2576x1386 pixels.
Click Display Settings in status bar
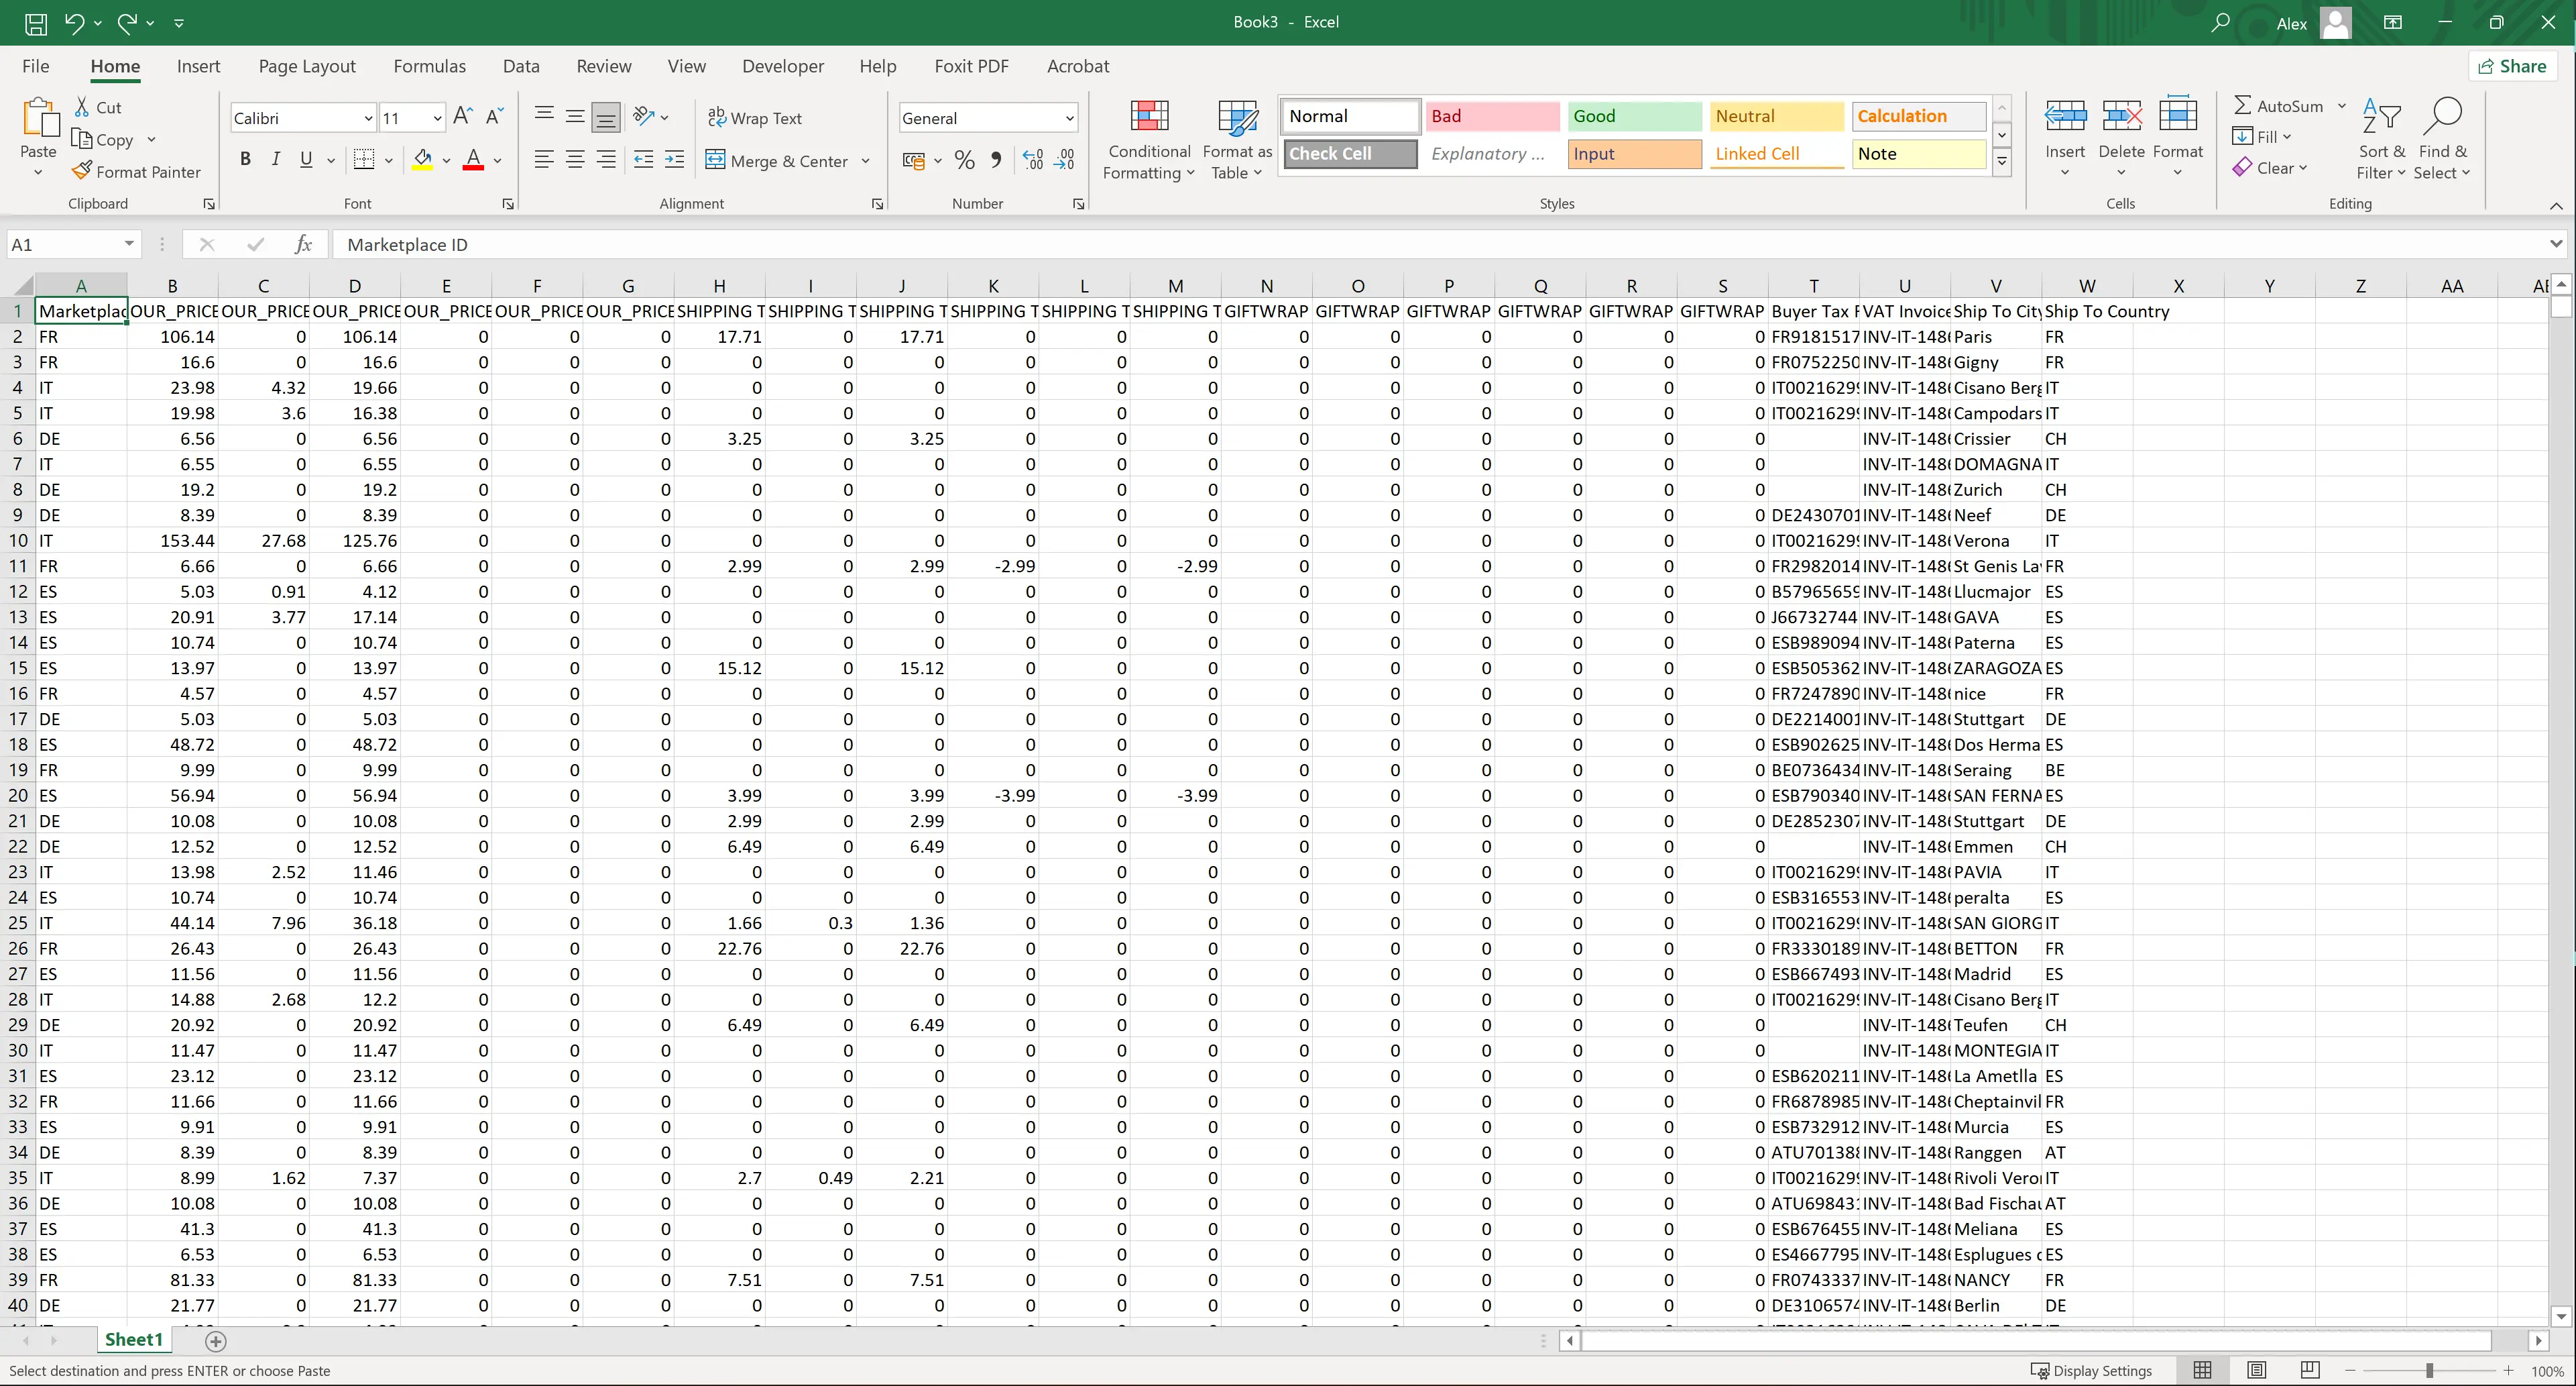2091,1370
